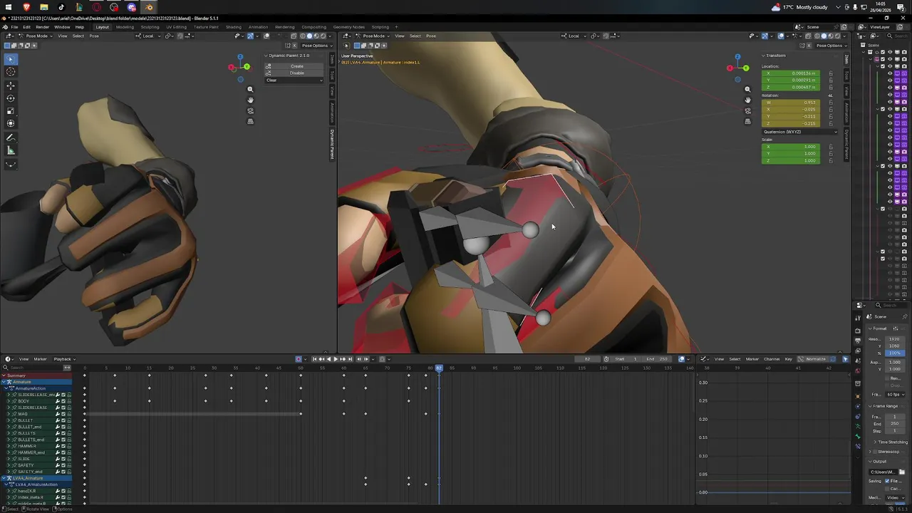The image size is (912, 513).
Task: Select the Annotate tool in left toolbar
Action: coord(11,138)
